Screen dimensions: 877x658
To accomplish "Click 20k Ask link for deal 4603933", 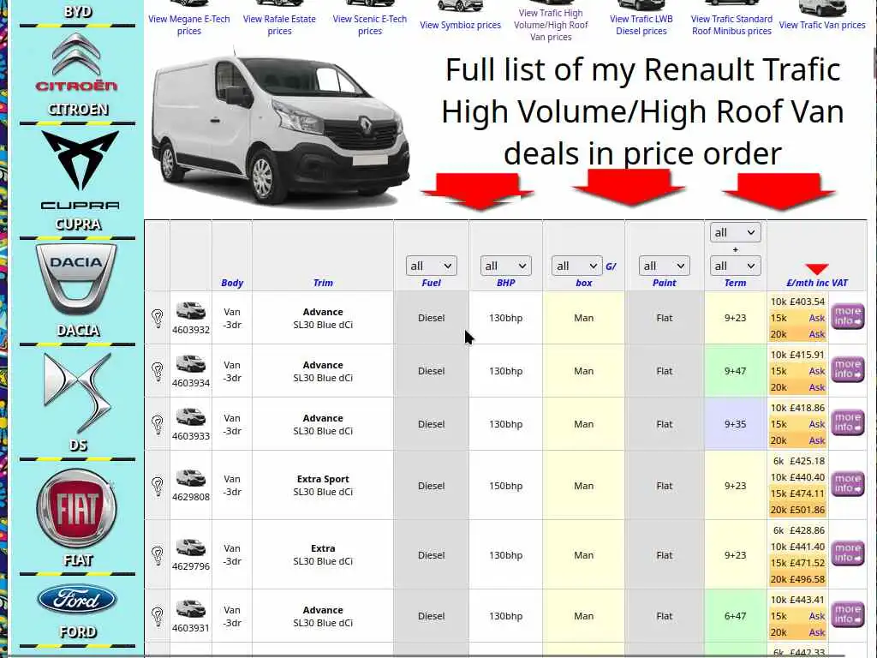I will (816, 440).
